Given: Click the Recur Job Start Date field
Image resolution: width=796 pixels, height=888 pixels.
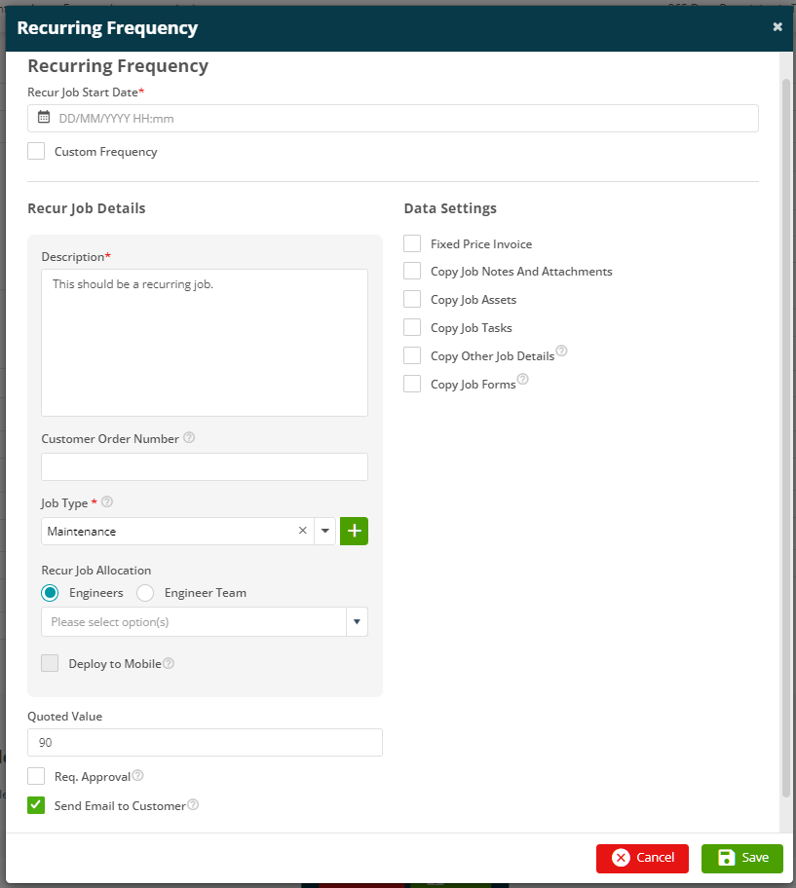Looking at the screenshot, I should pyautogui.click(x=393, y=119).
